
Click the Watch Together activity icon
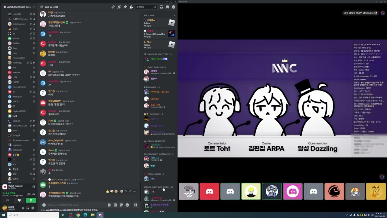point(5,187)
